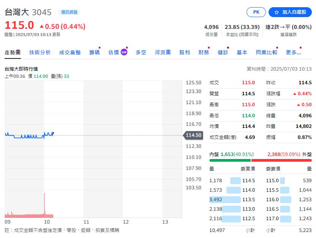
Task: Click the star icon in 加入自選股 button
Action: pyautogui.click(x=277, y=12)
